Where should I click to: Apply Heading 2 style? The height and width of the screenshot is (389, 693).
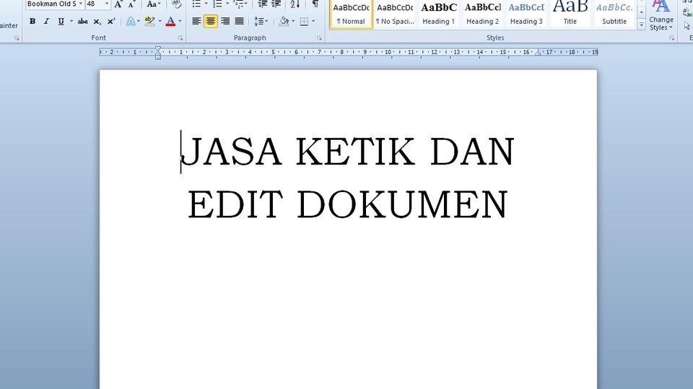(x=482, y=14)
